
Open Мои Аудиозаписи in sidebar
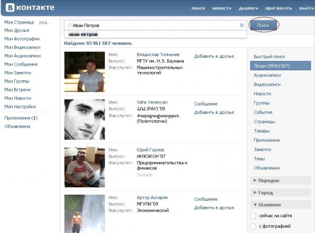click(x=23, y=56)
